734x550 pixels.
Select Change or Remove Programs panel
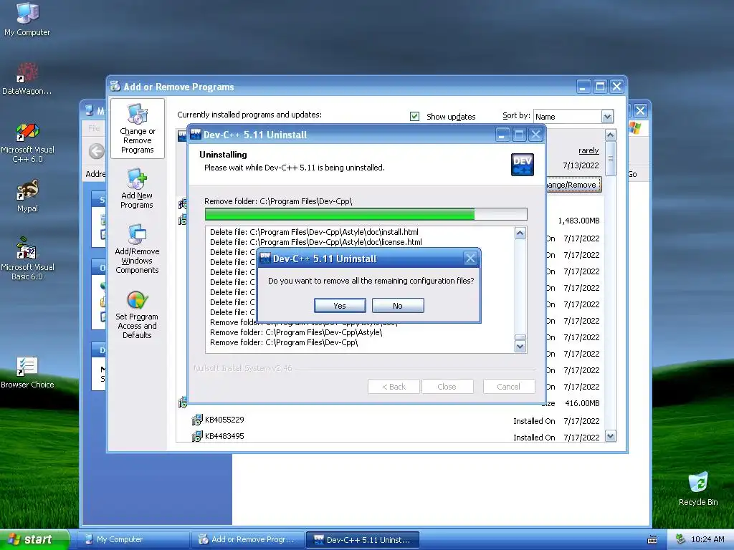(137, 129)
